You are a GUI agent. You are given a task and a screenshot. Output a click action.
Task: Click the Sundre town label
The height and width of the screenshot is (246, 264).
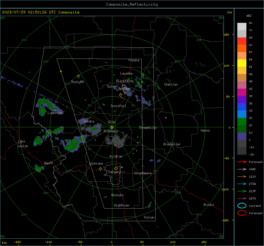[x=89, y=121]
